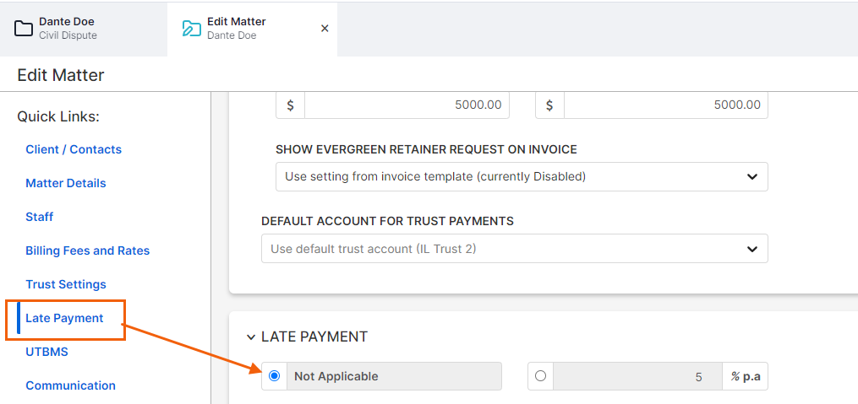Click the interest rate field showing 5
858x404 pixels.
(x=637, y=376)
